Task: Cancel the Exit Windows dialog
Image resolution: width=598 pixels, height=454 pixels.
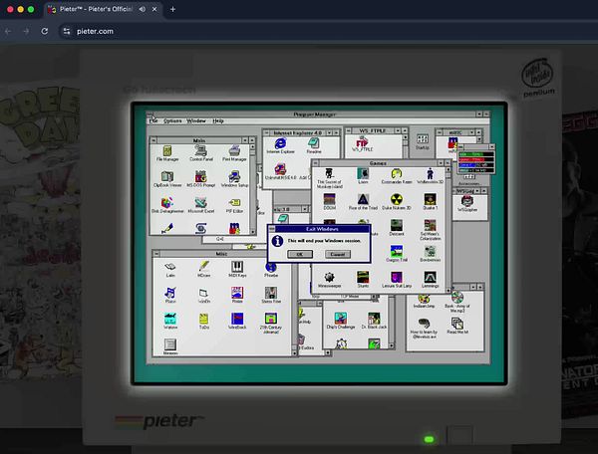Action: click(x=338, y=254)
